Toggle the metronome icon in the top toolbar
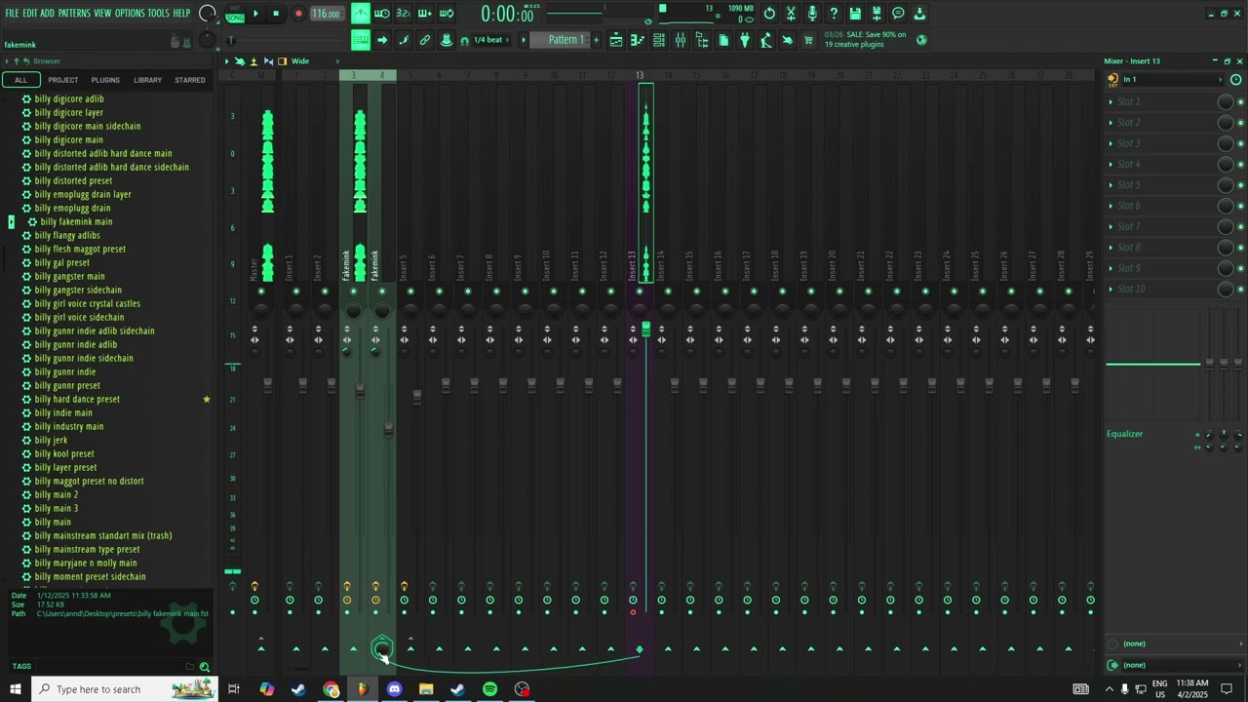The width and height of the screenshot is (1248, 702). (361, 14)
